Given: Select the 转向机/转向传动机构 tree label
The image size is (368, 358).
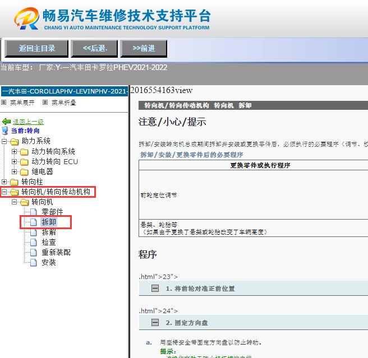Looking at the screenshot, I should coord(56,192).
